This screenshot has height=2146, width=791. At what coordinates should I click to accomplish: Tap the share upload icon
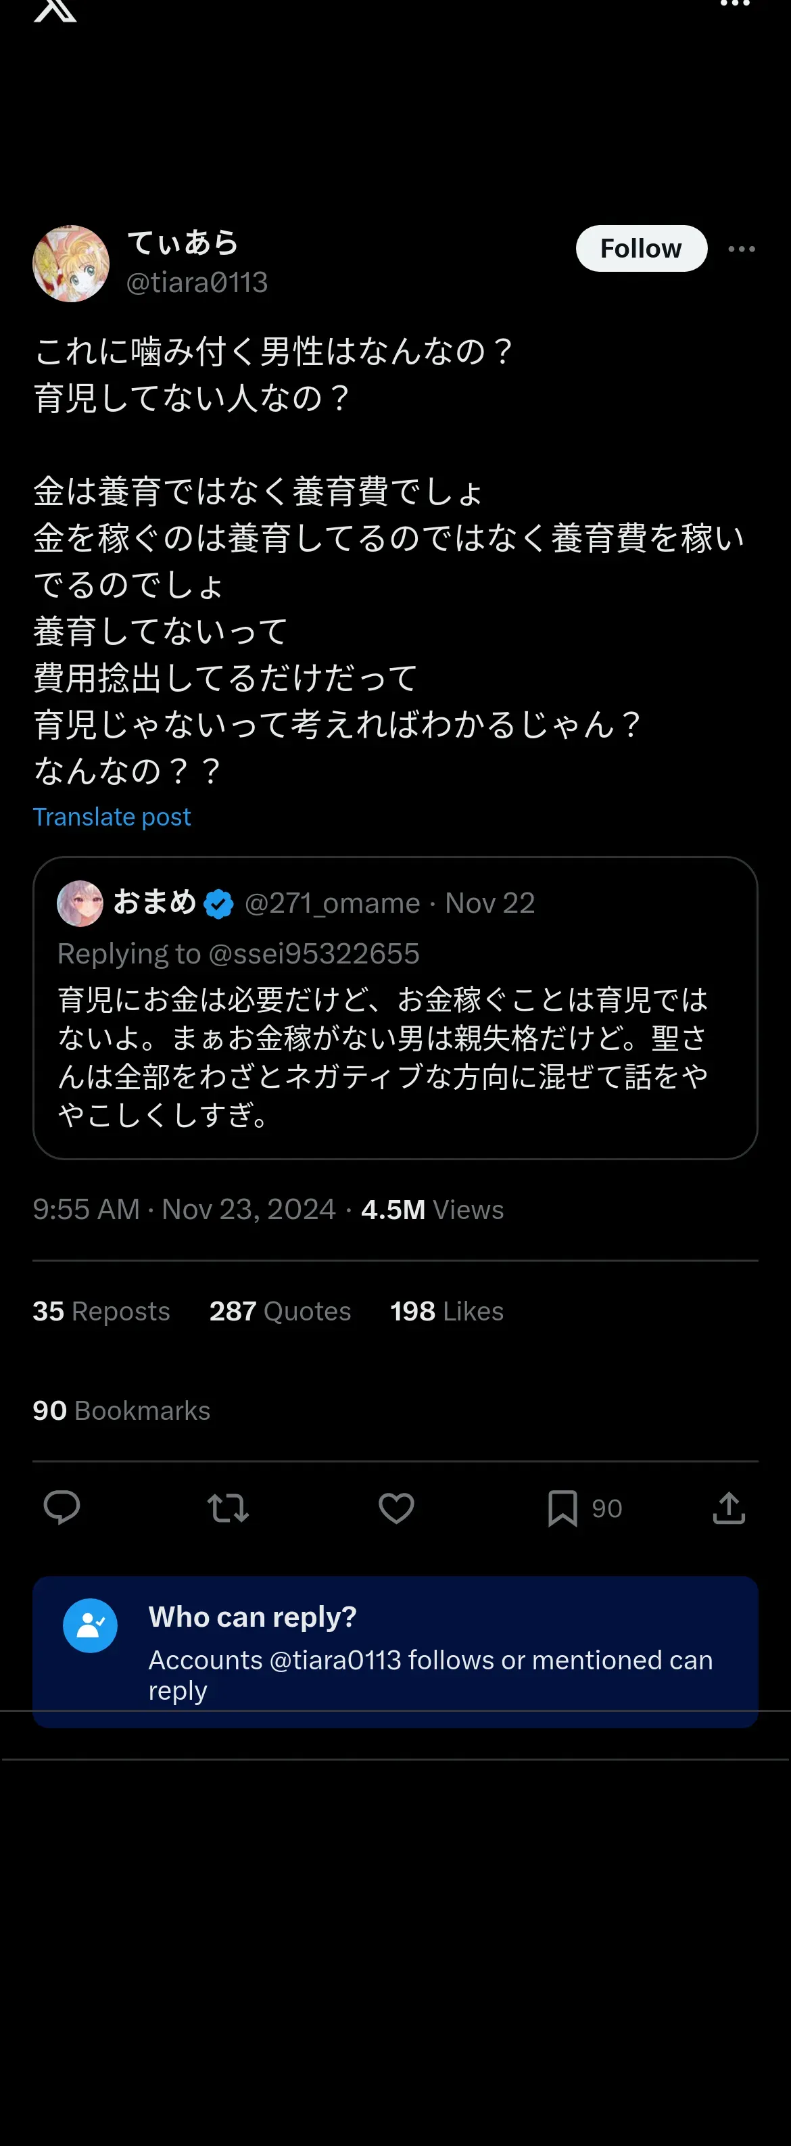point(729,1508)
